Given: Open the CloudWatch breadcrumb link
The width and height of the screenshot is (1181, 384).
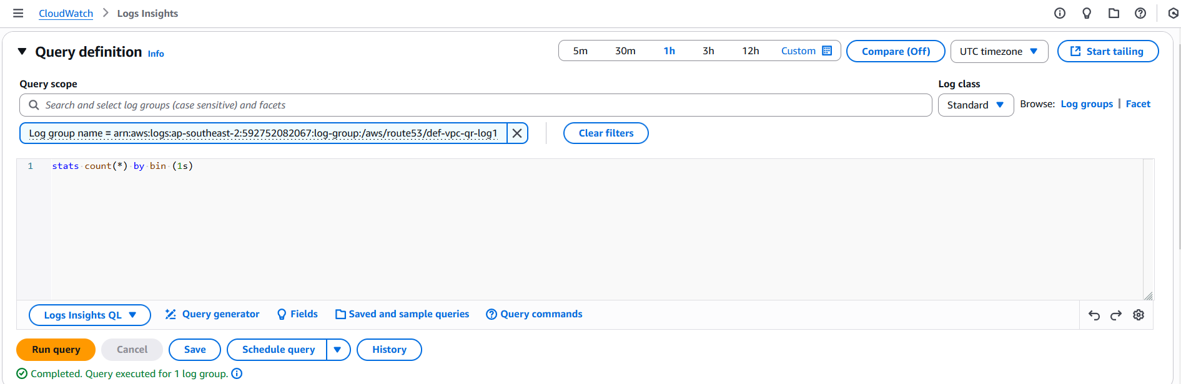Looking at the screenshot, I should [66, 13].
